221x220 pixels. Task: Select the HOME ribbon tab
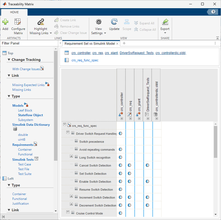coord(14,12)
